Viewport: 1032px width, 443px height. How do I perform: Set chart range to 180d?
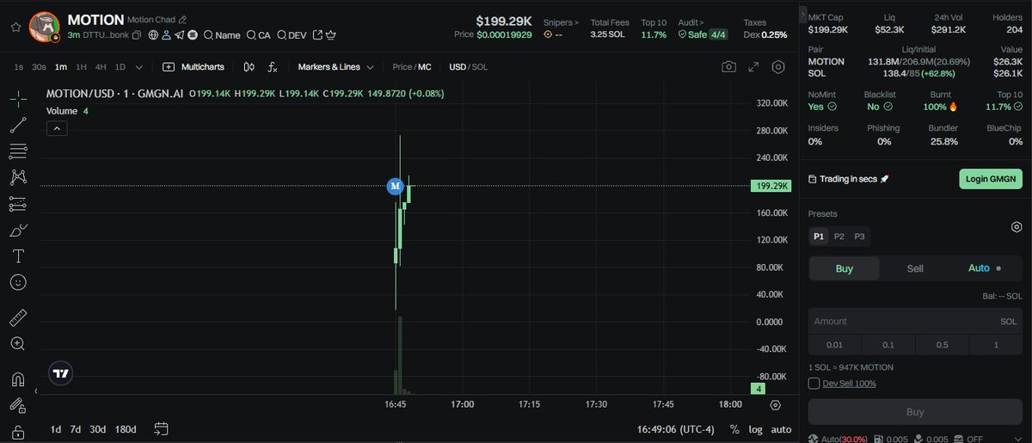126,429
